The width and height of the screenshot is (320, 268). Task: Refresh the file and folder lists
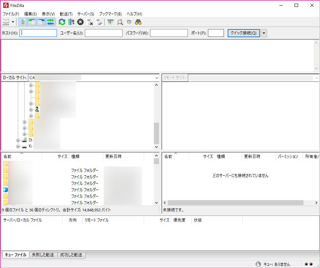[x=62, y=22]
